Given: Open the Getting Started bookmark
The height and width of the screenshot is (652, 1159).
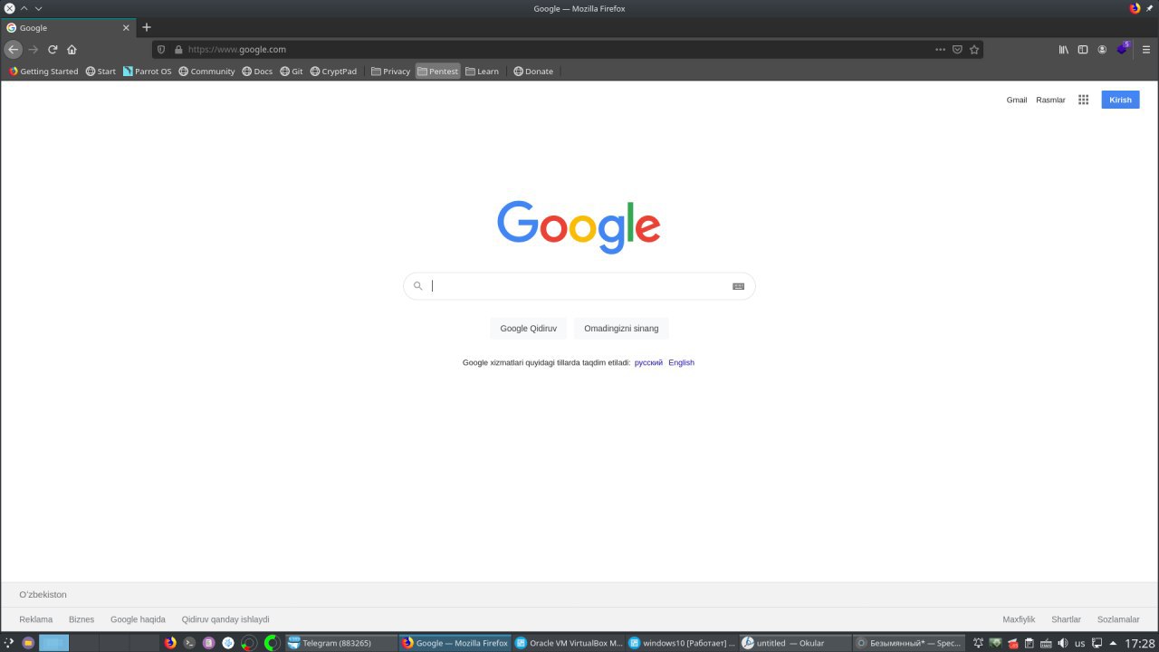Looking at the screenshot, I should pyautogui.click(x=43, y=72).
